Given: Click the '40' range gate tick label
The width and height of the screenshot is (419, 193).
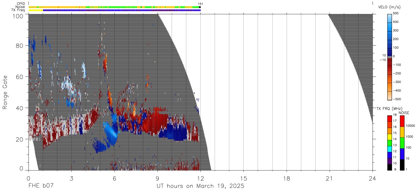Looking at the screenshot, I should coord(20,108).
